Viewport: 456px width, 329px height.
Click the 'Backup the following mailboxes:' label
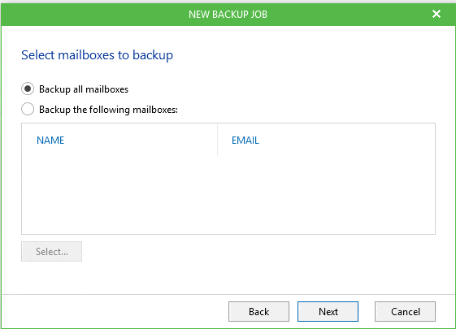pyautogui.click(x=108, y=110)
